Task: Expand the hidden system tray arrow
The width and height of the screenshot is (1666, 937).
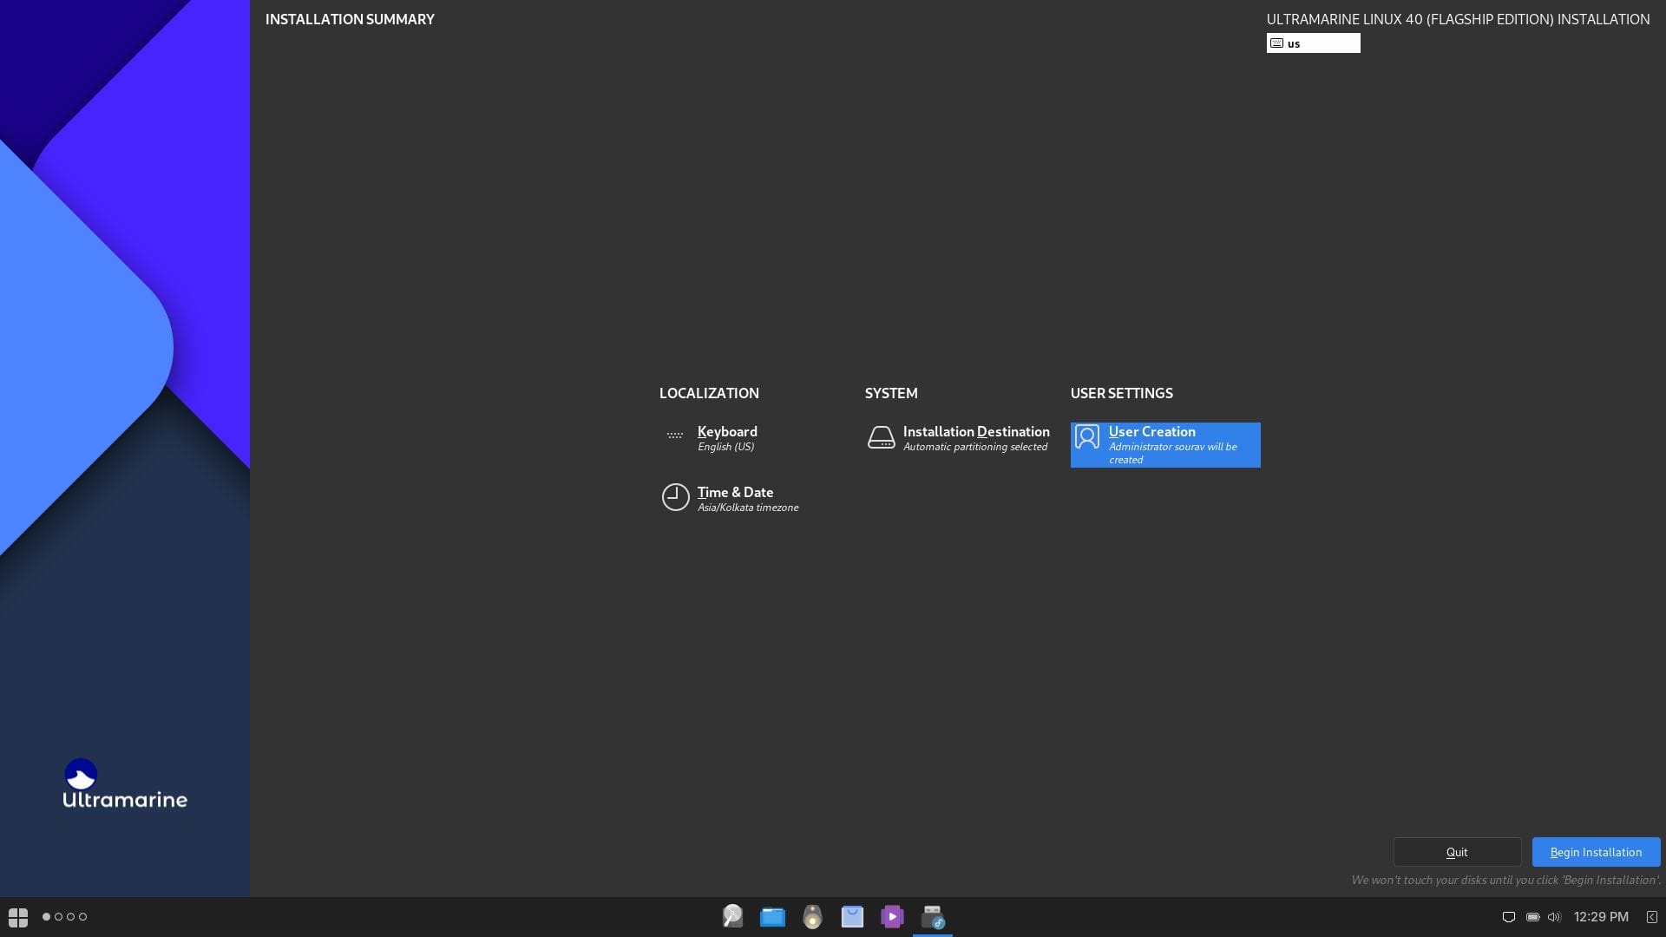Action: (x=1653, y=916)
